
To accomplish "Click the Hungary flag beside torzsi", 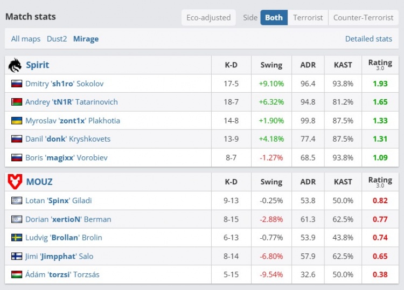I will [17, 274].
